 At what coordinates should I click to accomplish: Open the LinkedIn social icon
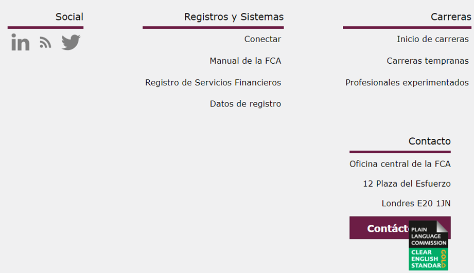coord(21,42)
